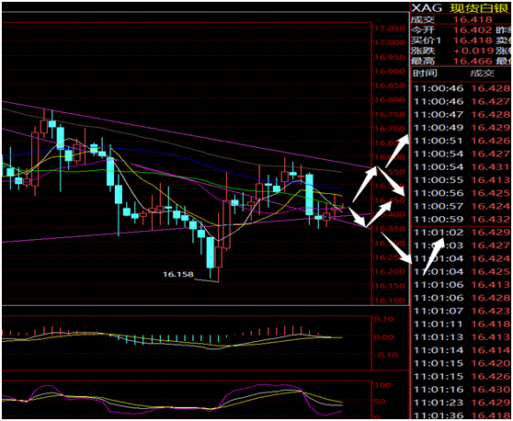The height and width of the screenshot is (421, 513).
Task: Click the 16.700 price axis label
Action: pyautogui.click(x=390, y=129)
